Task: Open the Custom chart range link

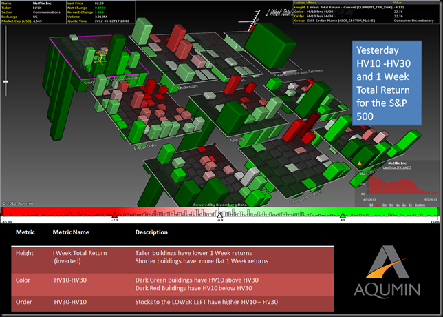Action: coord(420,205)
